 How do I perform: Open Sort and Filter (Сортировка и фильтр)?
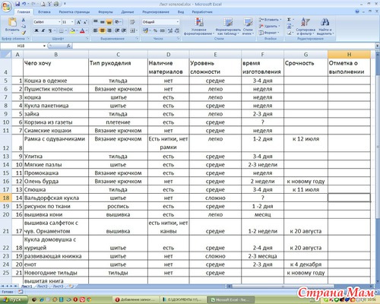click(x=306, y=27)
